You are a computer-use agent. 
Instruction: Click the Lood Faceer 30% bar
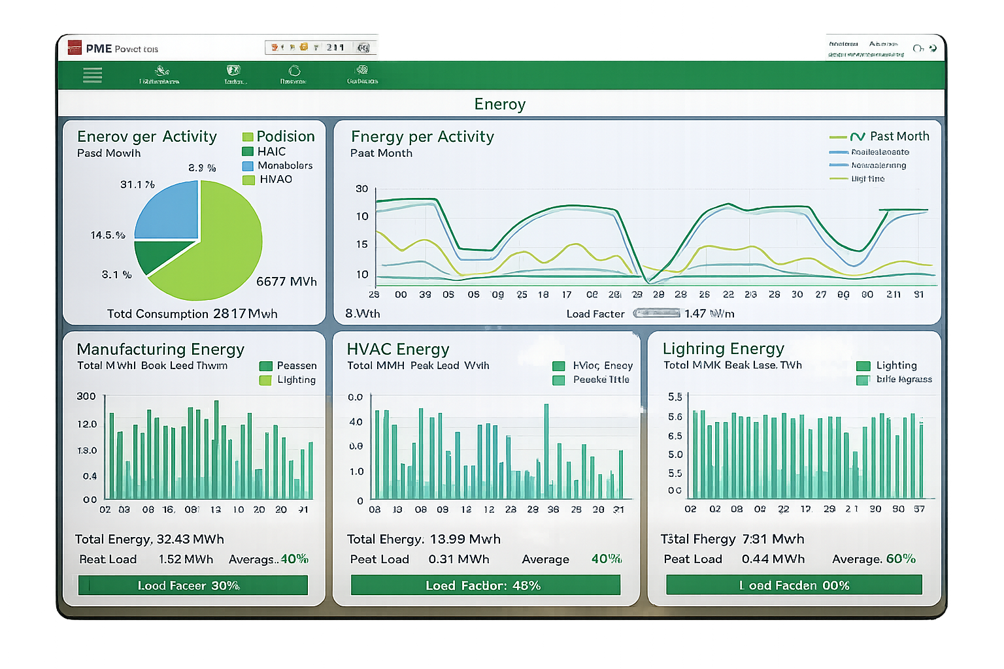pos(193,585)
